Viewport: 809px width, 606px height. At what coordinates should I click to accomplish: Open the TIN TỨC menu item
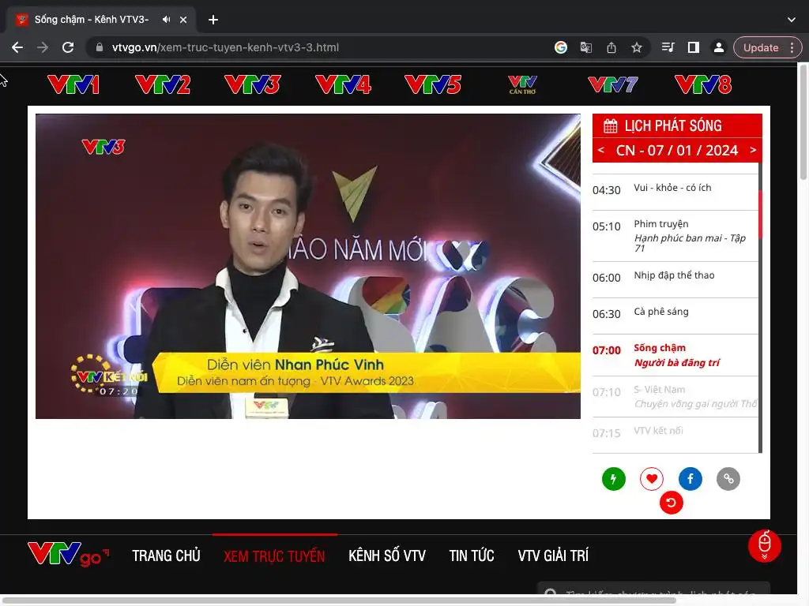pyautogui.click(x=472, y=555)
